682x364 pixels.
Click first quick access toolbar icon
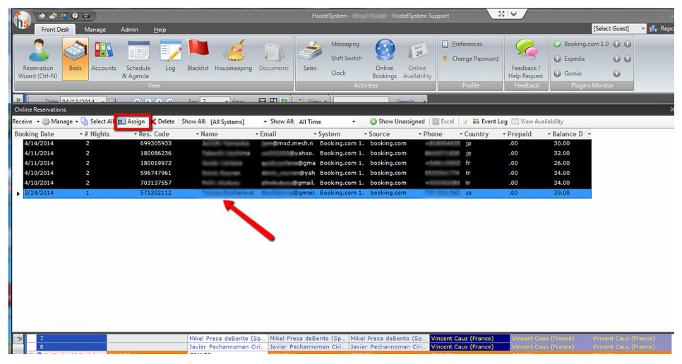42,16
